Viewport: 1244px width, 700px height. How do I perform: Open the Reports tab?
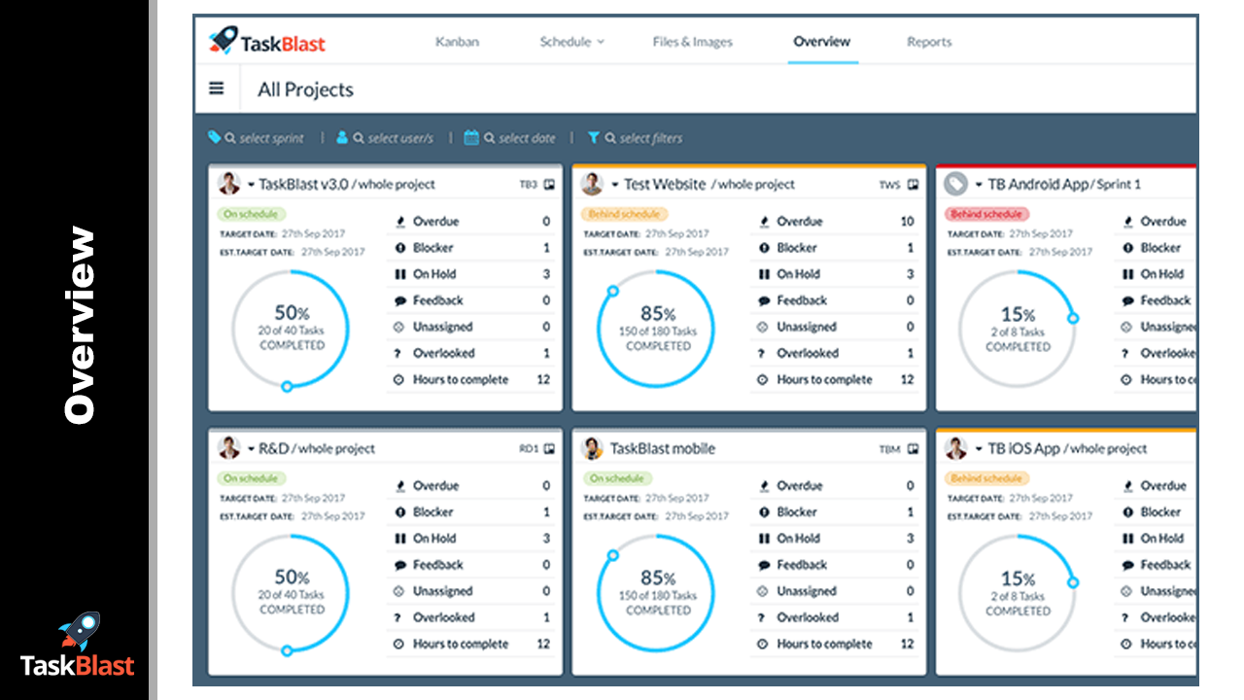pos(929,42)
